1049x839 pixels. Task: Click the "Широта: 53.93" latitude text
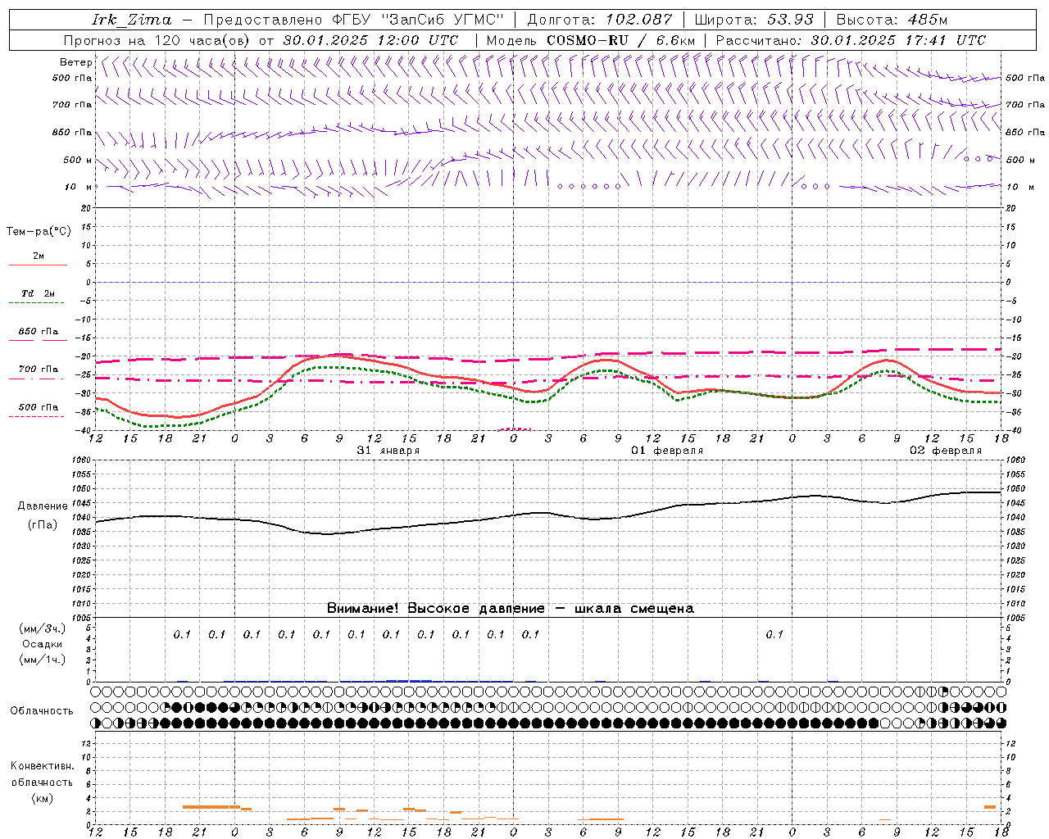pos(754,20)
